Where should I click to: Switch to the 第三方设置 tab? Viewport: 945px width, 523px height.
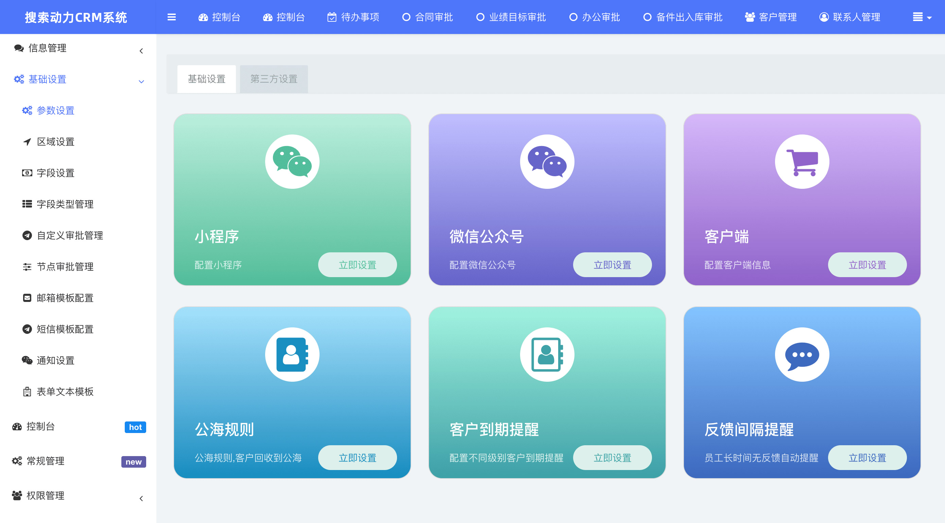coord(274,79)
